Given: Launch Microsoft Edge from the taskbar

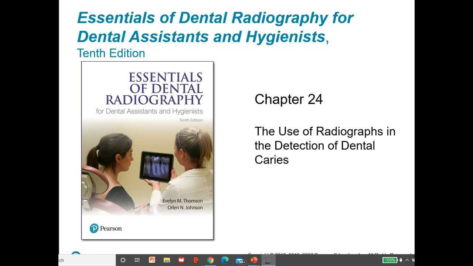Looking at the screenshot, I should pos(225,260).
